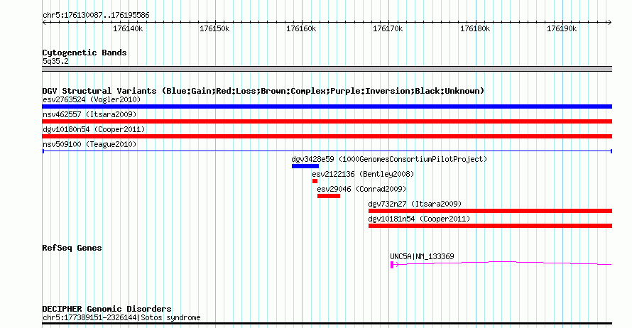Click the esv2763524 (Vogler2010) blue gain bar
This screenshot has width=632, height=328.
(x=327, y=106)
